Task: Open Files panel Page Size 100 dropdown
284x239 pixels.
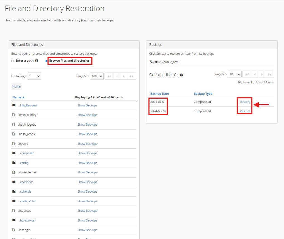Action: 97,76
